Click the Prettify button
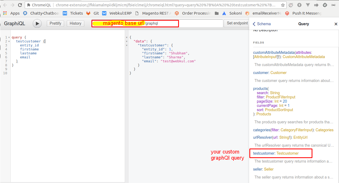339x183 pixels. (55, 23)
